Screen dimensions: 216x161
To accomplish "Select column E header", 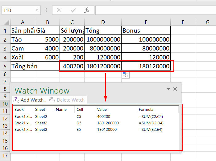I will 146,22.
